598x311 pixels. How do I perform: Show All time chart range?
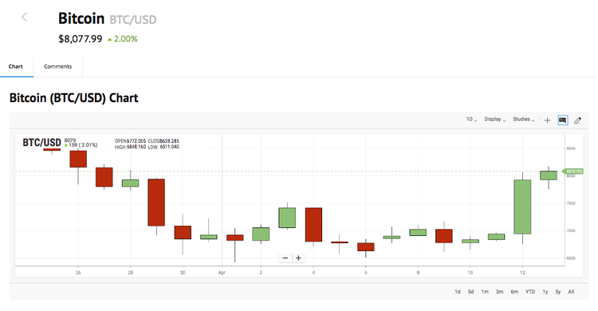point(571,292)
